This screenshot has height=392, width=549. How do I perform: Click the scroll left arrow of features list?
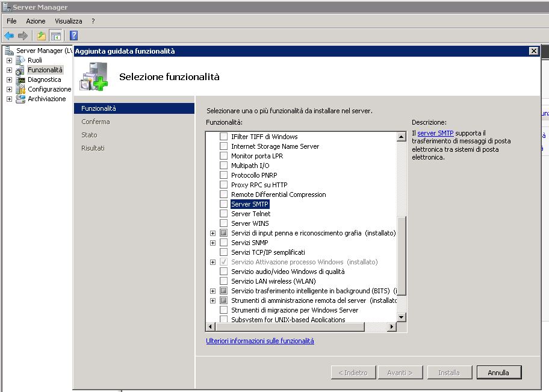210,326
